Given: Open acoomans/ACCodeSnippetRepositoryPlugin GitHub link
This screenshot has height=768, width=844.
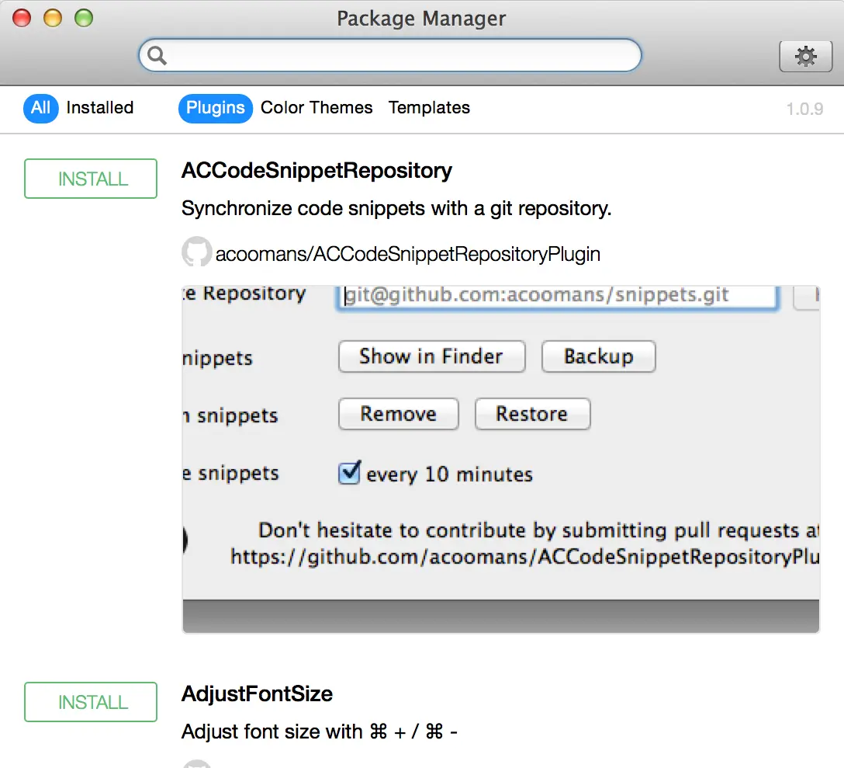Looking at the screenshot, I should pyautogui.click(x=407, y=254).
